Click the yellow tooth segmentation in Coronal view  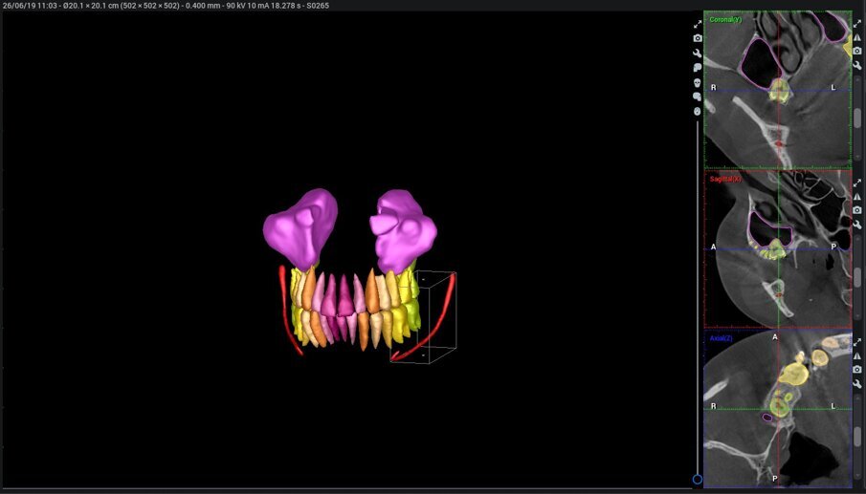[x=779, y=91]
